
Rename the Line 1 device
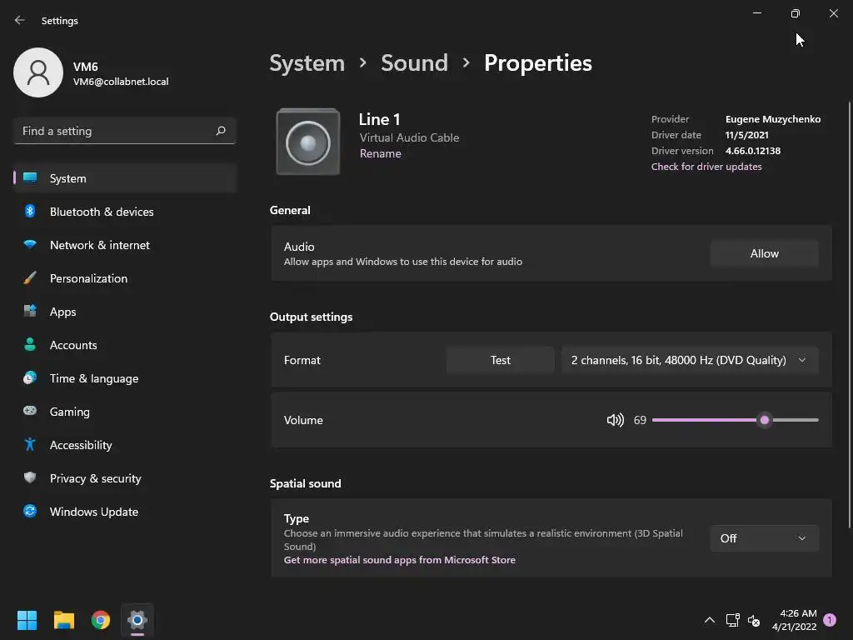click(x=381, y=153)
